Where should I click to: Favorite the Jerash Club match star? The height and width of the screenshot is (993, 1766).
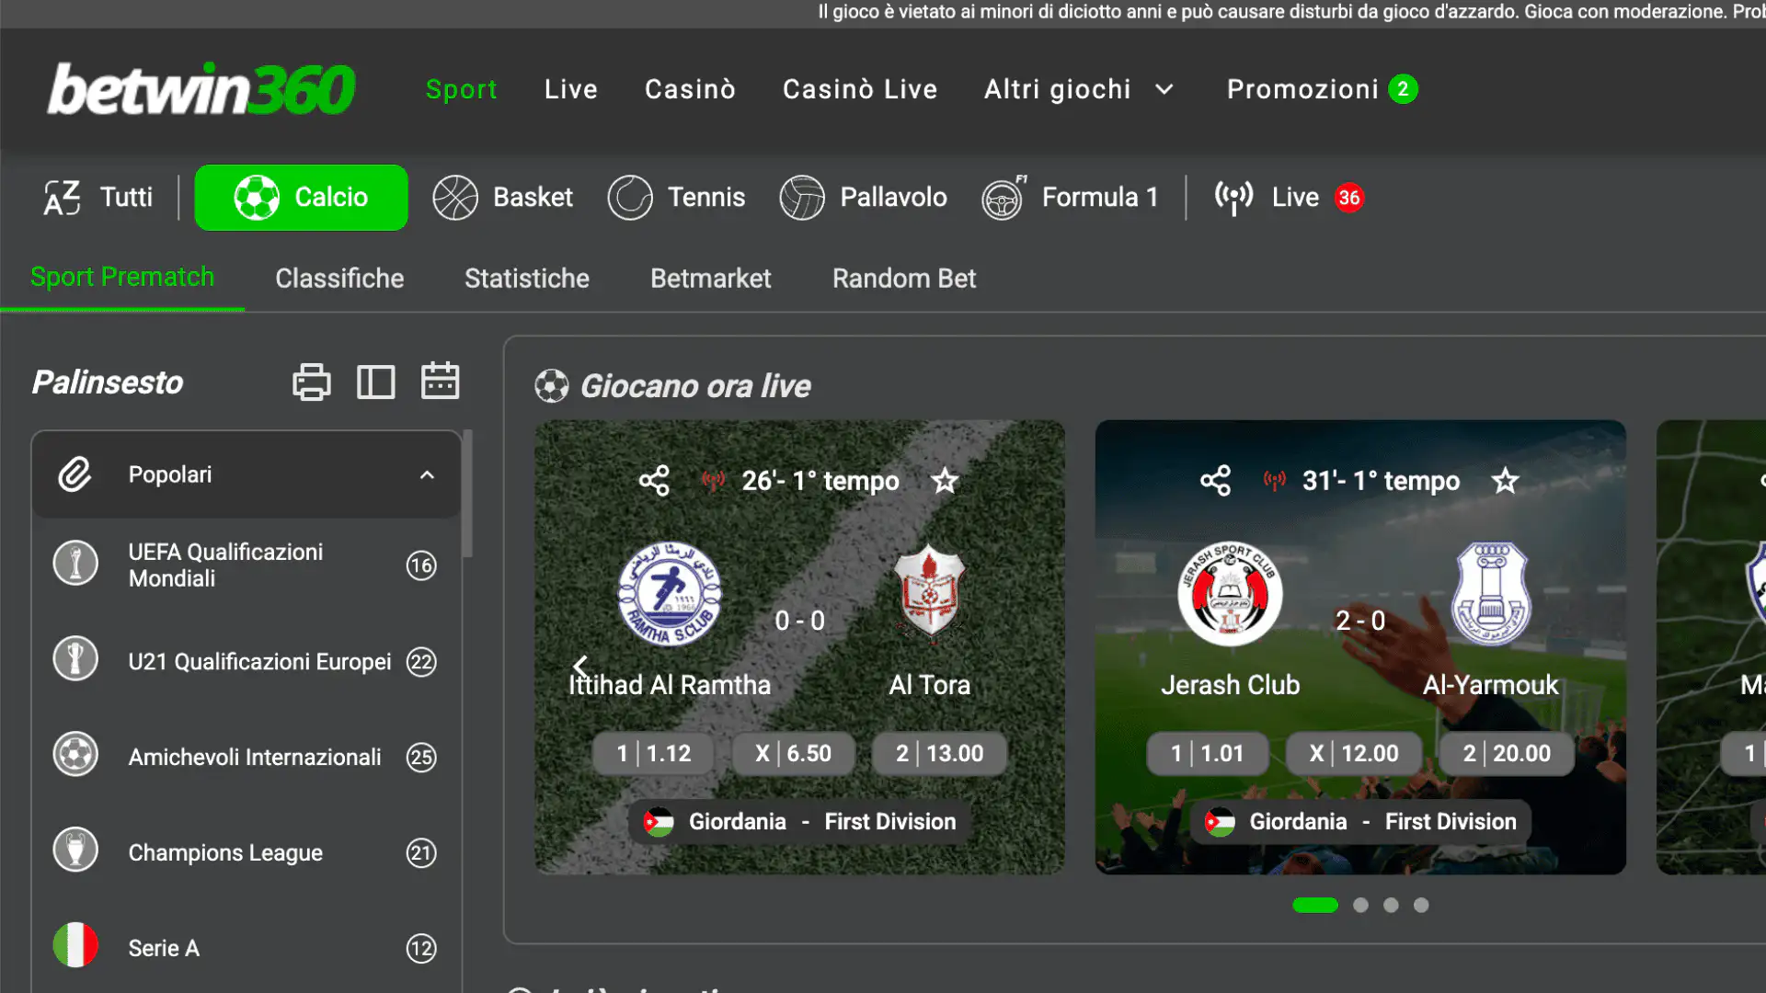coord(1505,481)
